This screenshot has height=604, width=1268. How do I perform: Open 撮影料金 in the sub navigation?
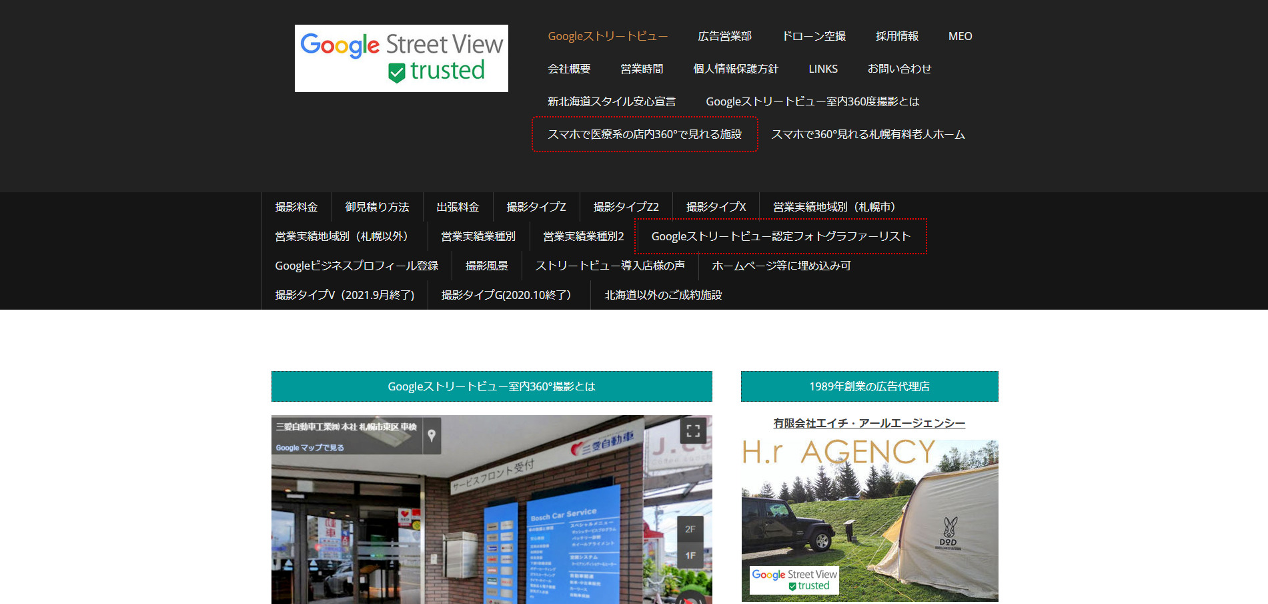click(x=297, y=207)
